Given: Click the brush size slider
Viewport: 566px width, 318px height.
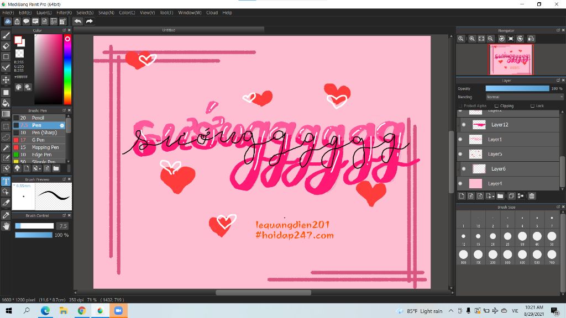Looking at the screenshot, I should click(34, 226).
